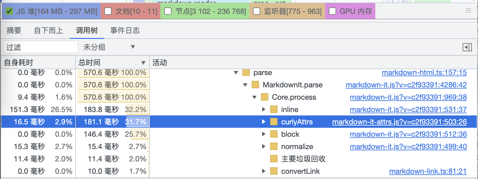
Task: Click the 过滤 filter input field
Action: [41, 47]
